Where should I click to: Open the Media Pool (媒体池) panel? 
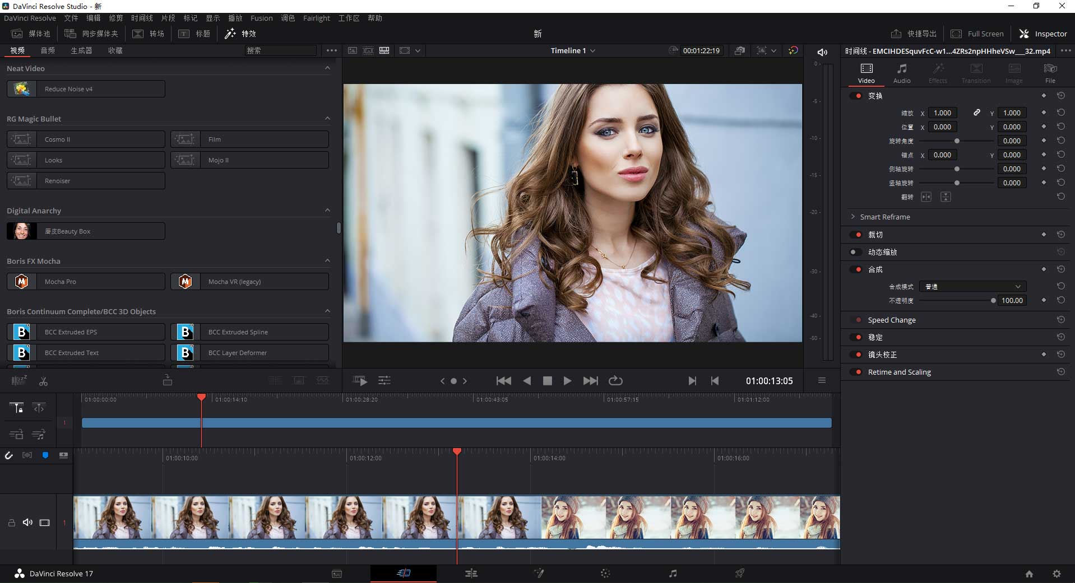(31, 34)
